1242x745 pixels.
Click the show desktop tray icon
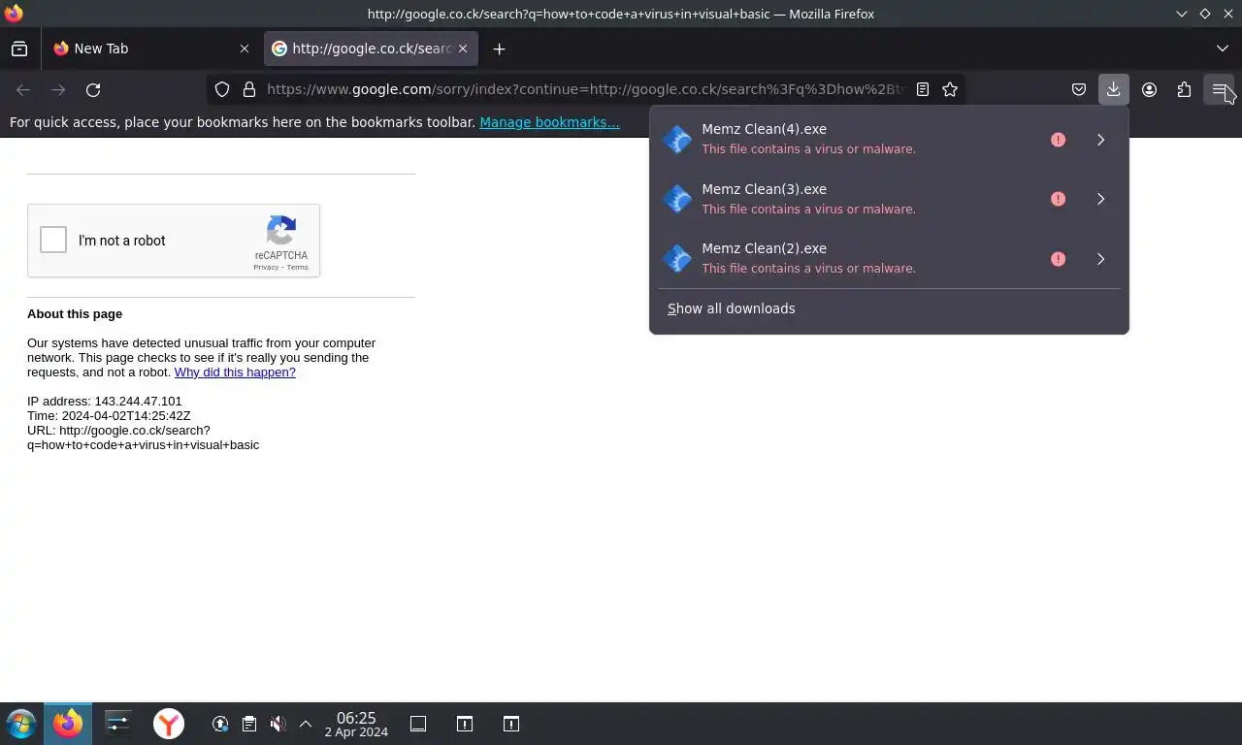coord(418,724)
